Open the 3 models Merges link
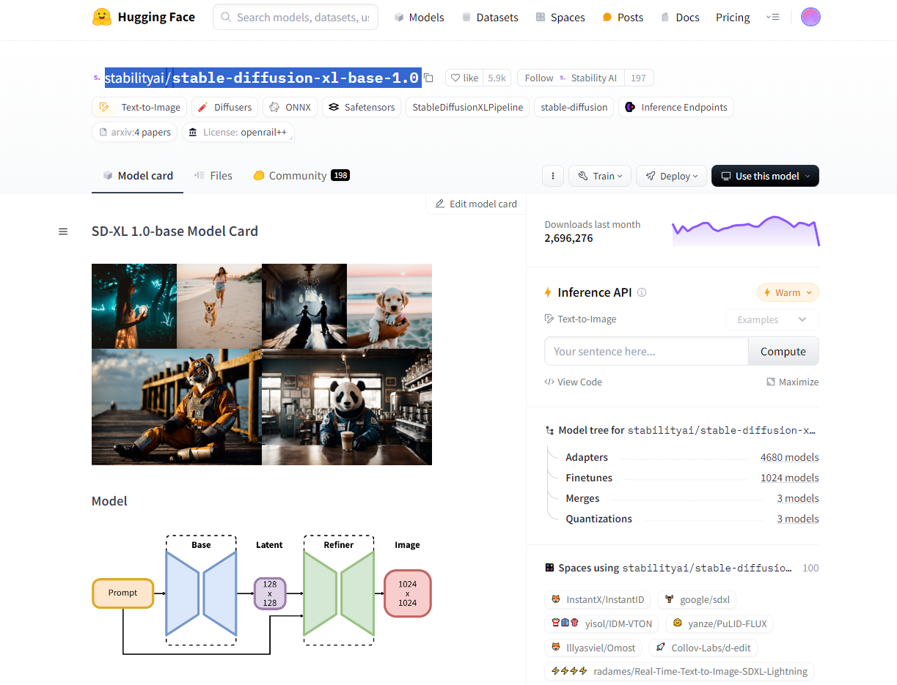 point(798,498)
